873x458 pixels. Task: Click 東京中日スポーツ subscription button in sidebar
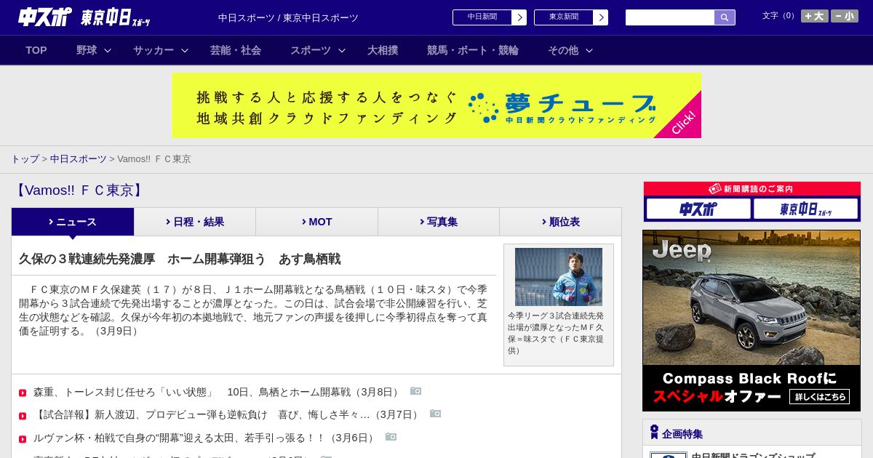point(806,209)
